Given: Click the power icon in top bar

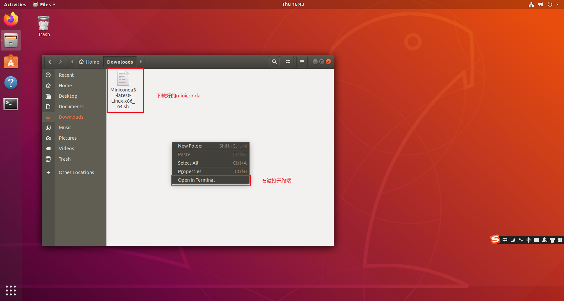Looking at the screenshot, I should click(x=550, y=4).
